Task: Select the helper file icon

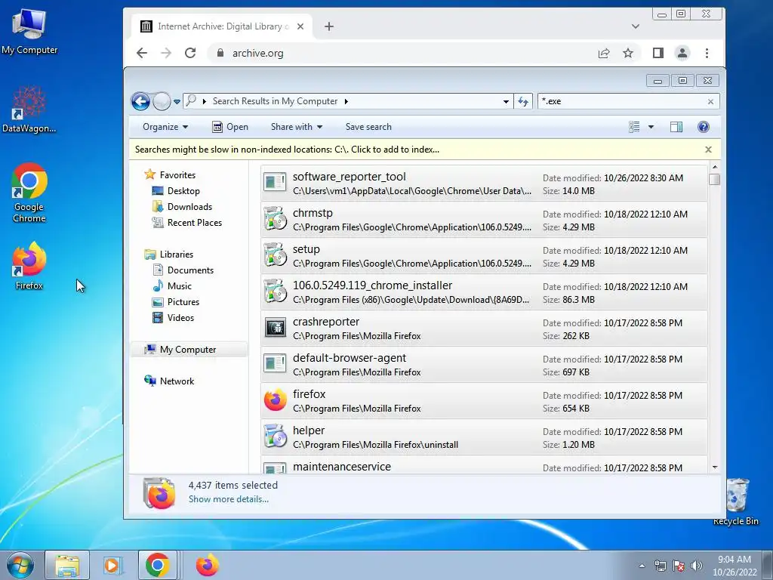Action: pos(275,437)
